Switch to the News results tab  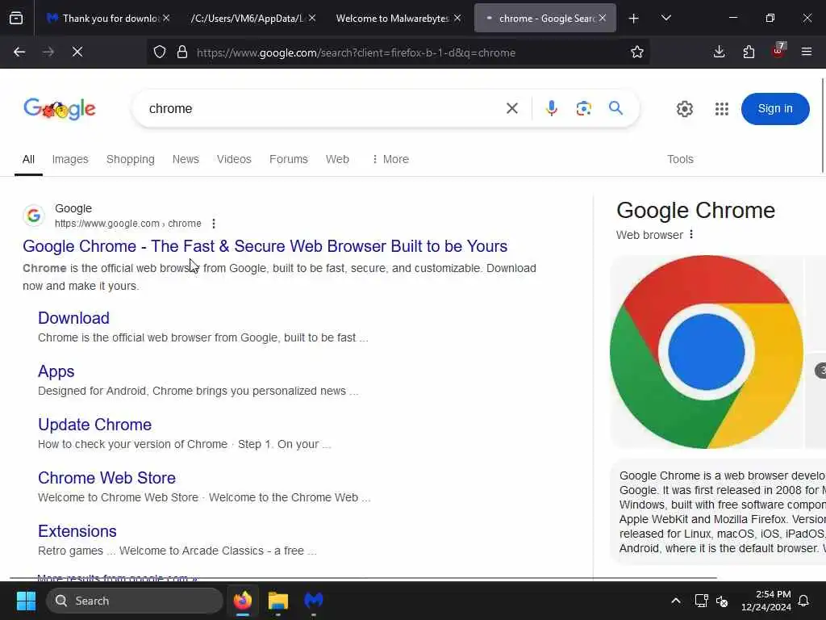[x=186, y=159]
